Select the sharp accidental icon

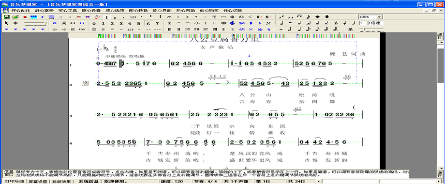click(x=251, y=23)
